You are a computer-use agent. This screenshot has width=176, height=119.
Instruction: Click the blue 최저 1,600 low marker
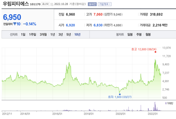120,94
